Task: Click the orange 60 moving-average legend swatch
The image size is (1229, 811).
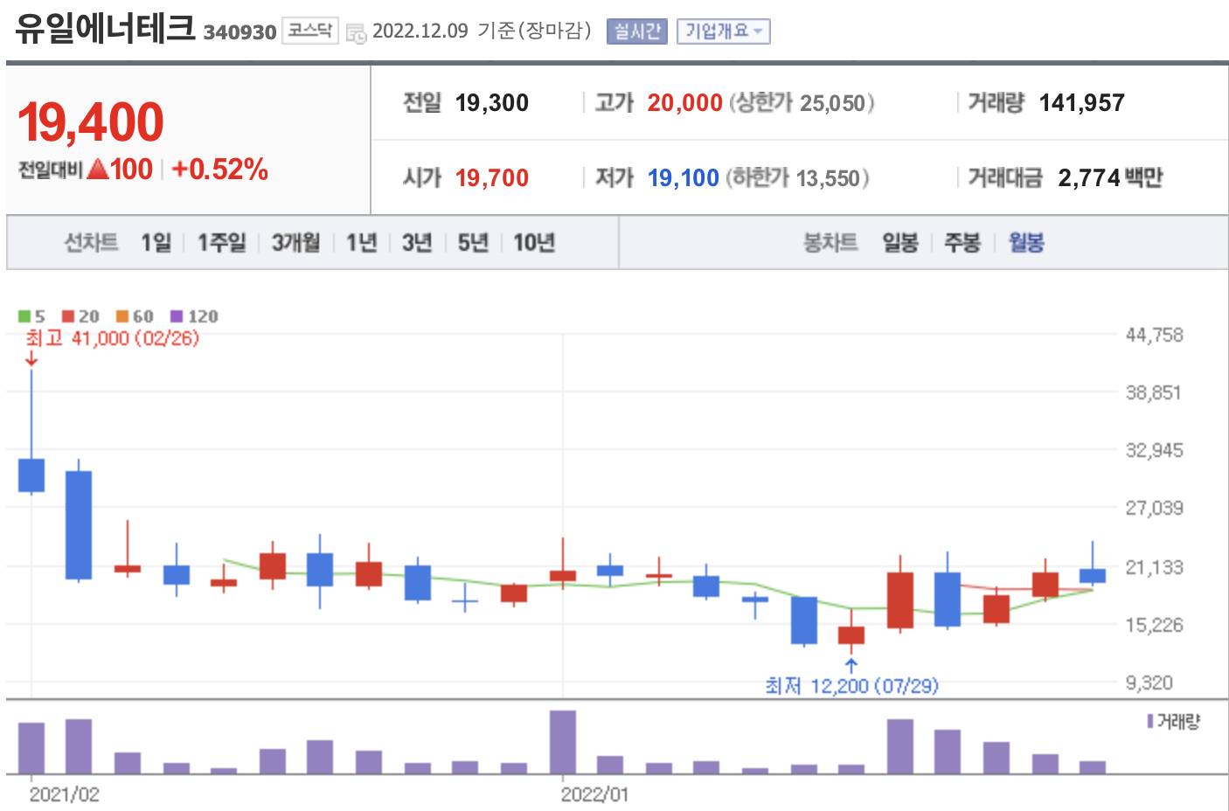Action: (122, 316)
